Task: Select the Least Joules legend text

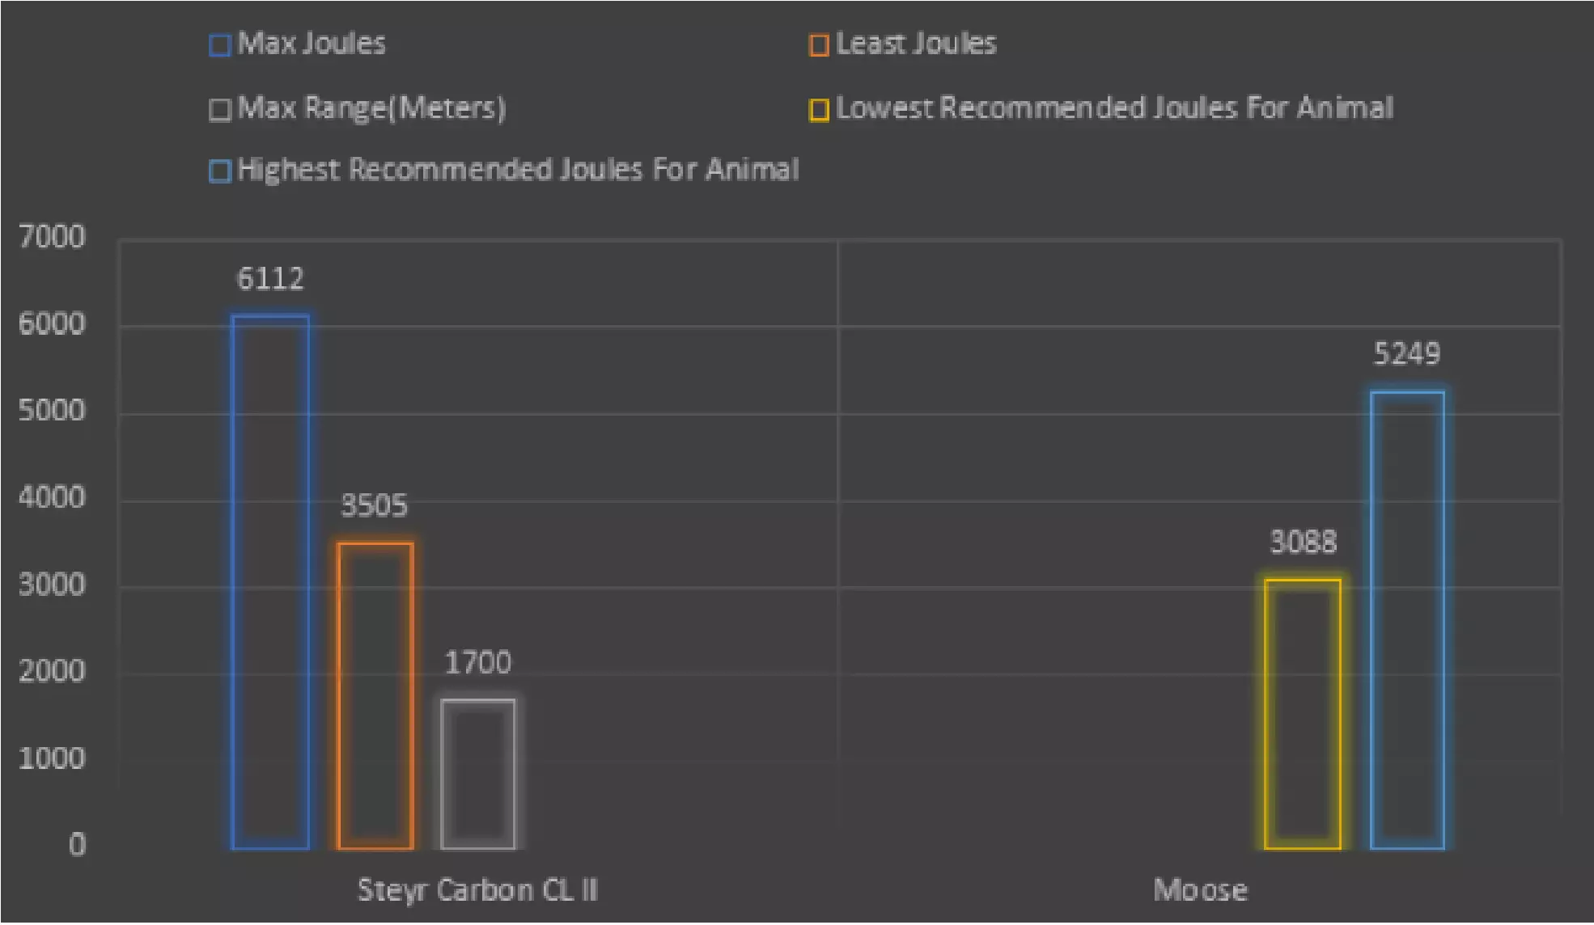Action: (916, 44)
